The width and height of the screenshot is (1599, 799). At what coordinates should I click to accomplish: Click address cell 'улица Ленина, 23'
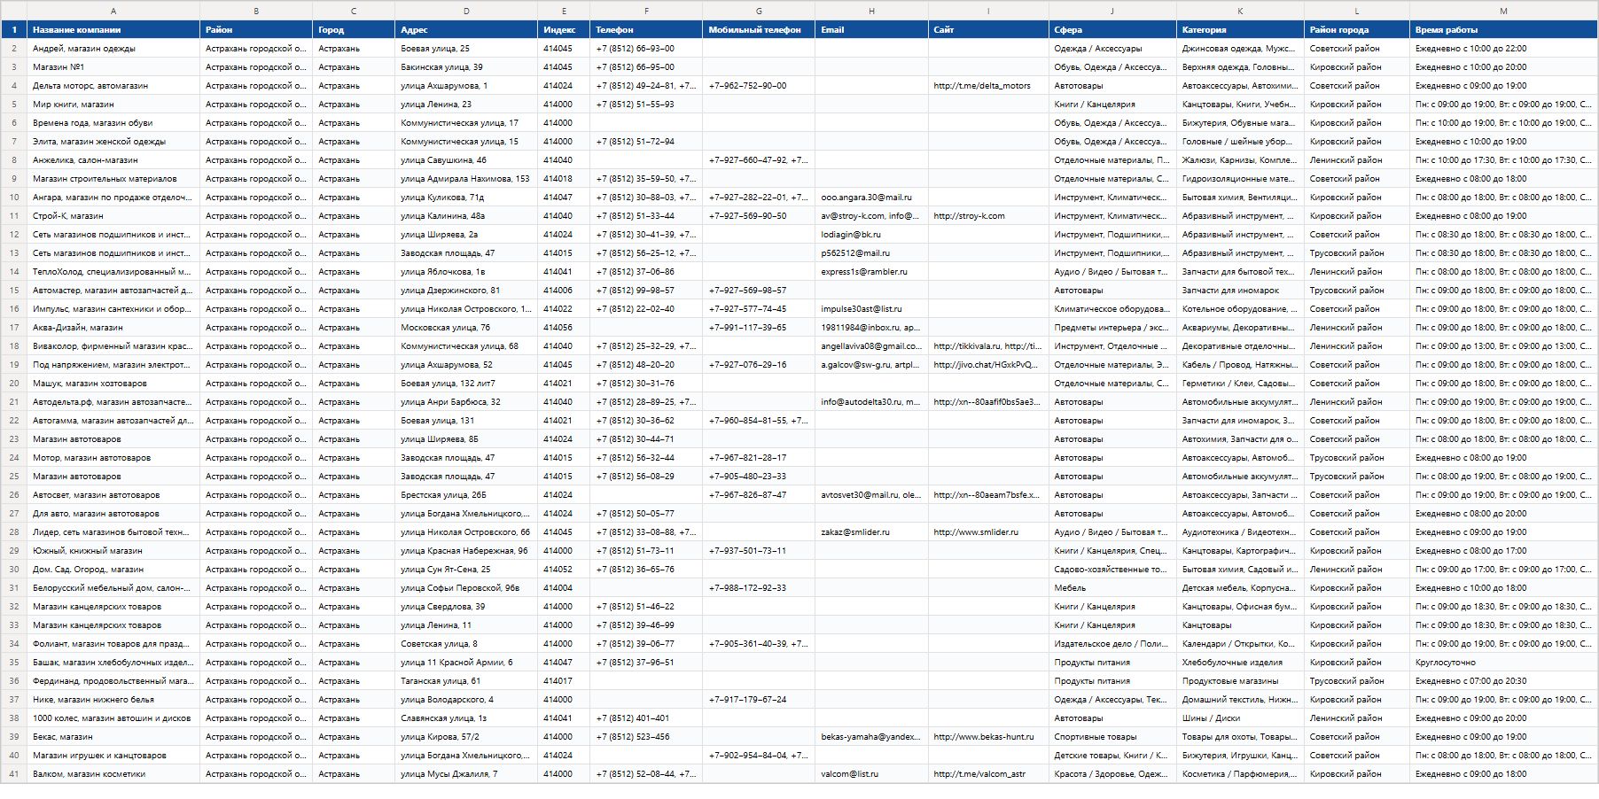466,105
